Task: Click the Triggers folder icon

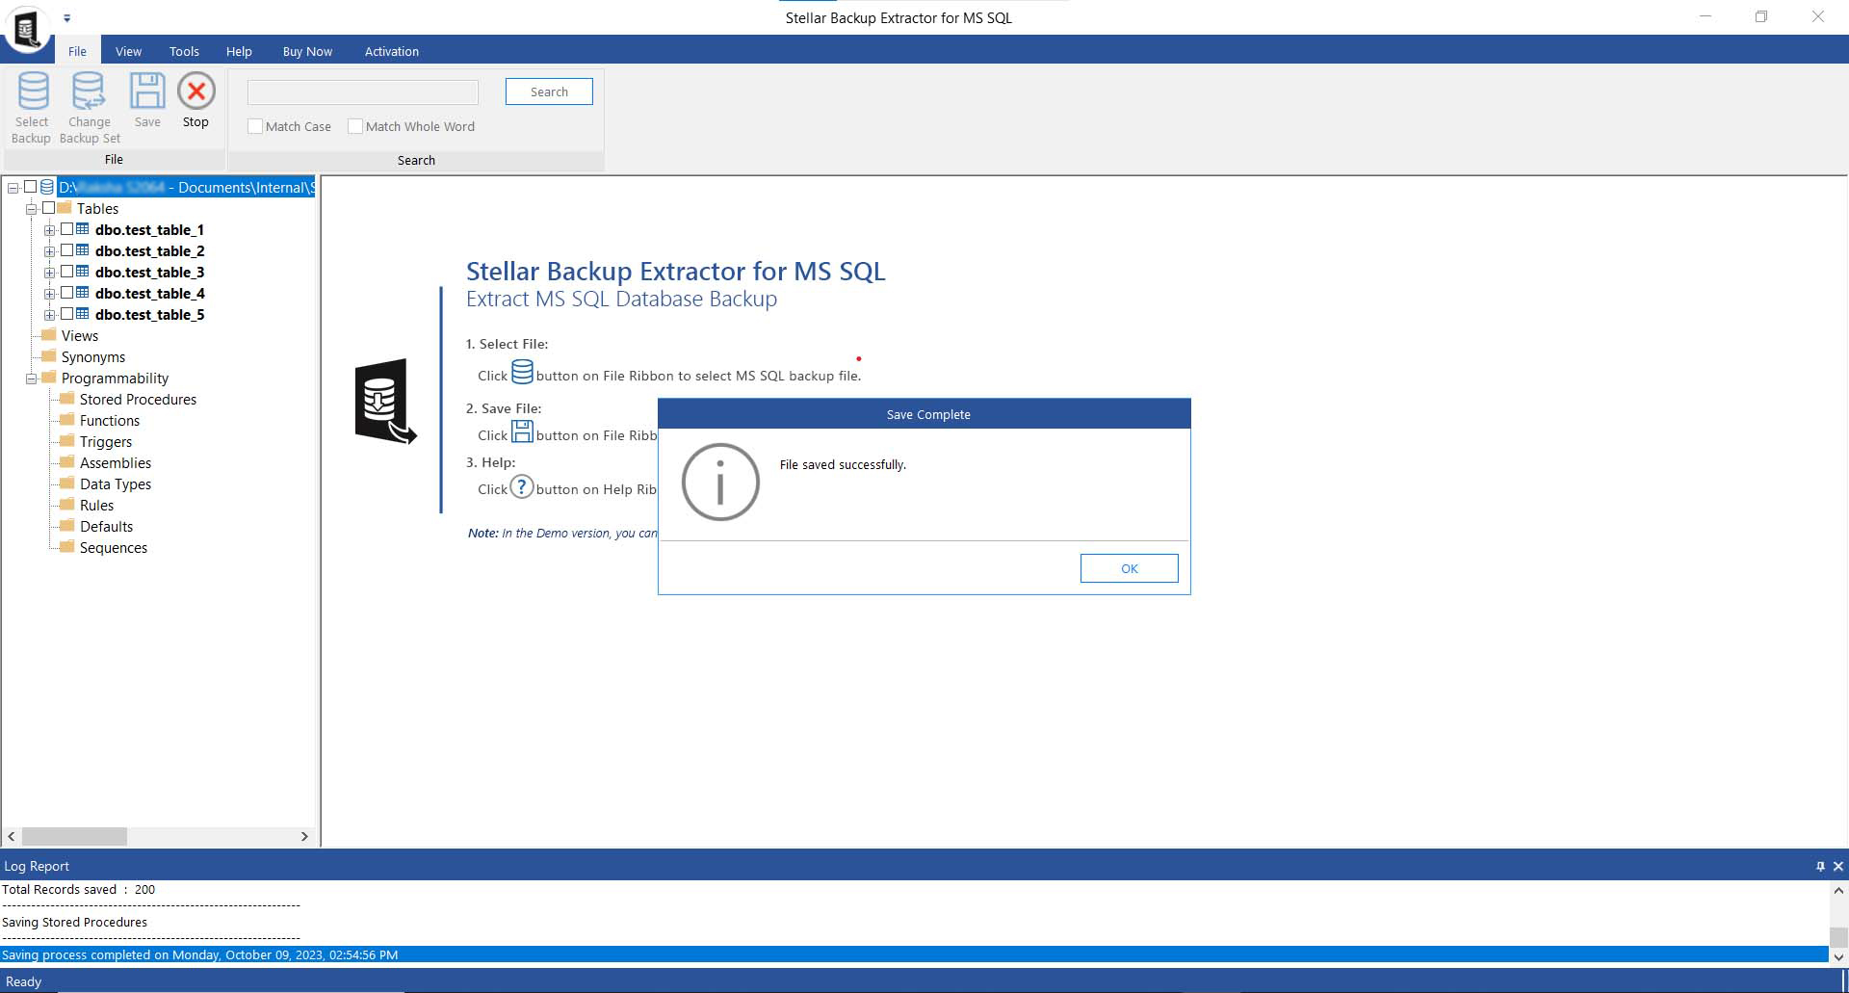Action: tap(67, 440)
